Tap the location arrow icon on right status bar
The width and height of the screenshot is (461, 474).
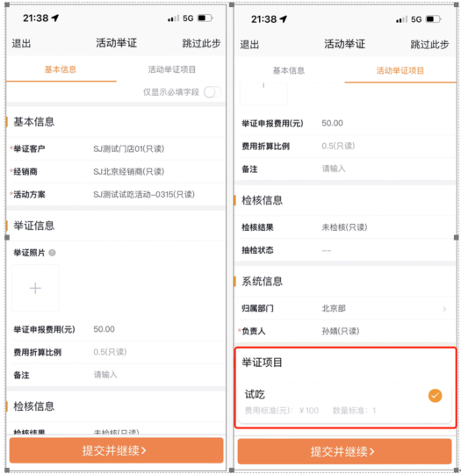coord(283,19)
